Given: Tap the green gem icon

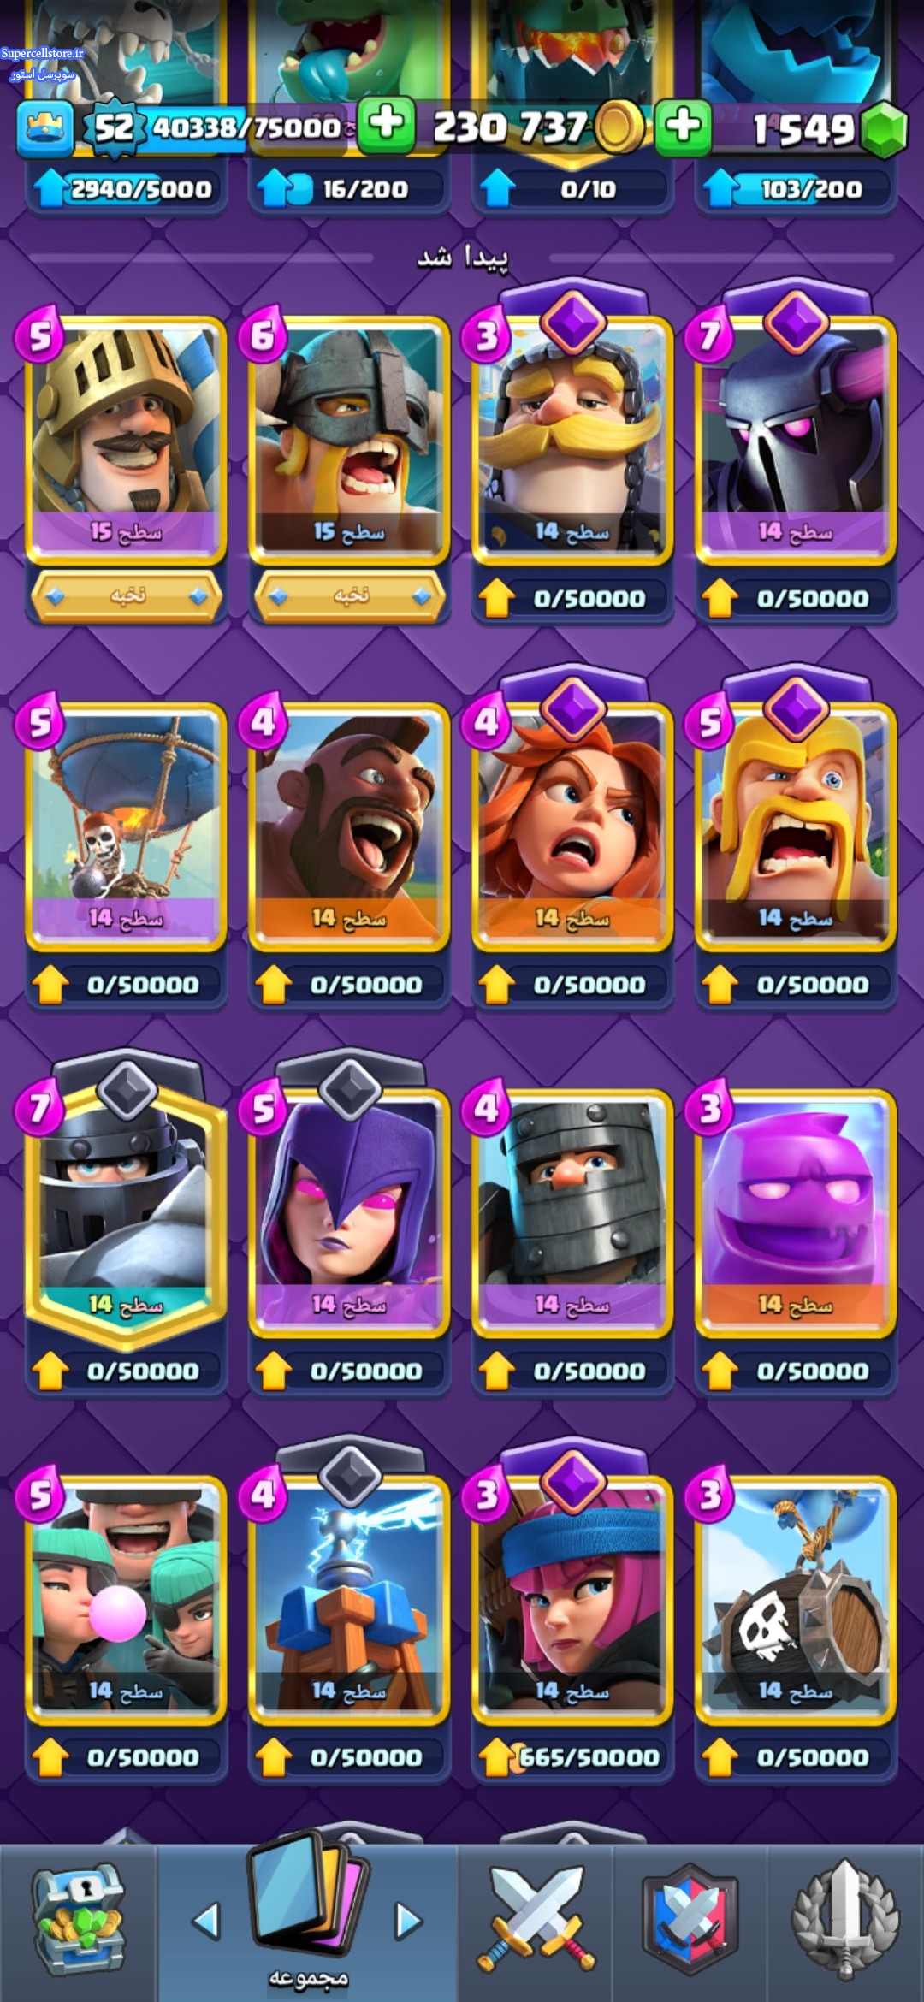Looking at the screenshot, I should coord(883,129).
